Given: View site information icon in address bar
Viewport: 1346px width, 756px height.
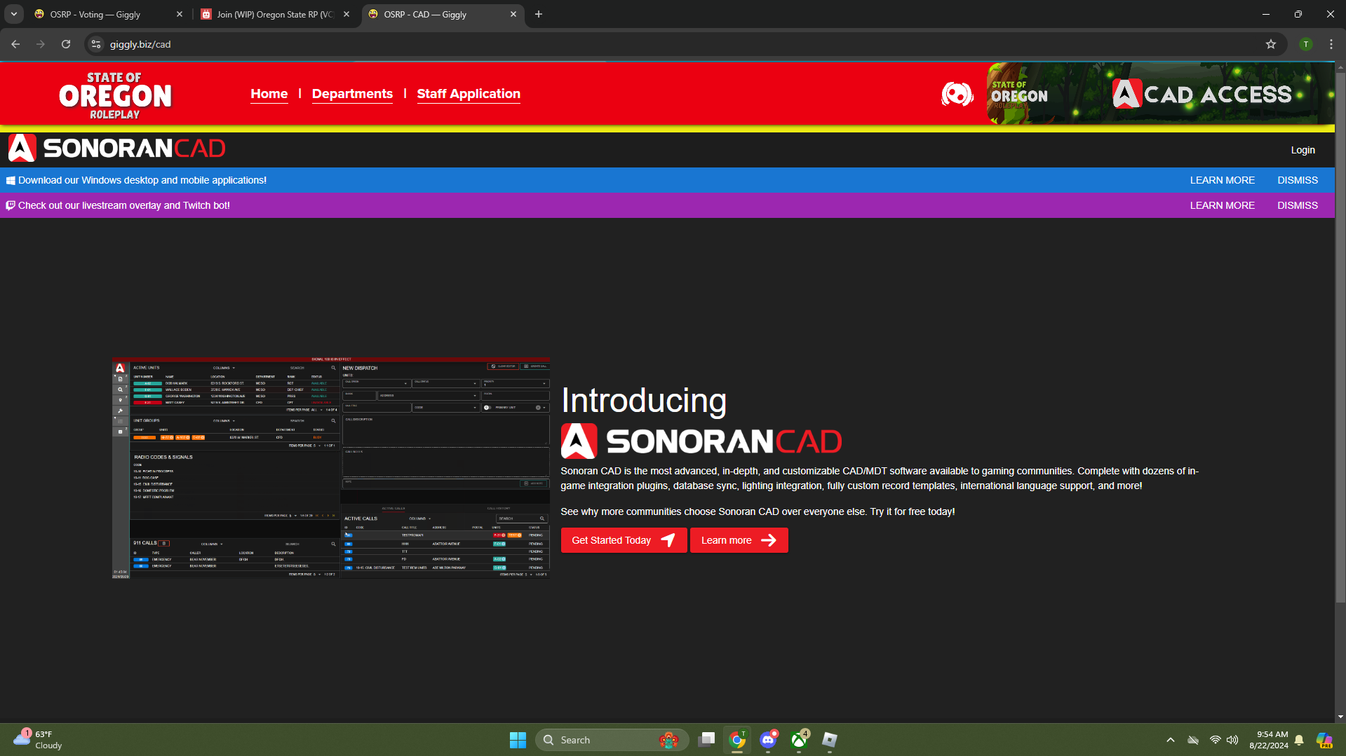Looking at the screenshot, I should pyautogui.click(x=96, y=44).
